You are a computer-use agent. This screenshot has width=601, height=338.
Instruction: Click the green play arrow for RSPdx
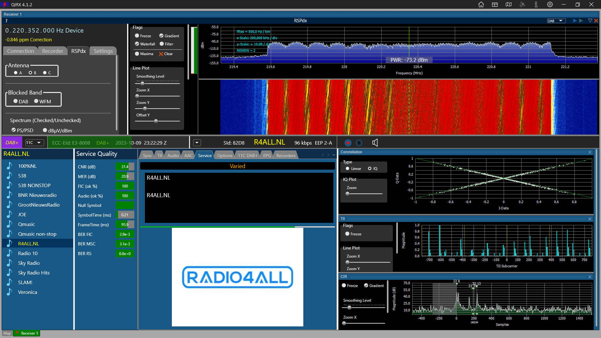click(x=581, y=21)
